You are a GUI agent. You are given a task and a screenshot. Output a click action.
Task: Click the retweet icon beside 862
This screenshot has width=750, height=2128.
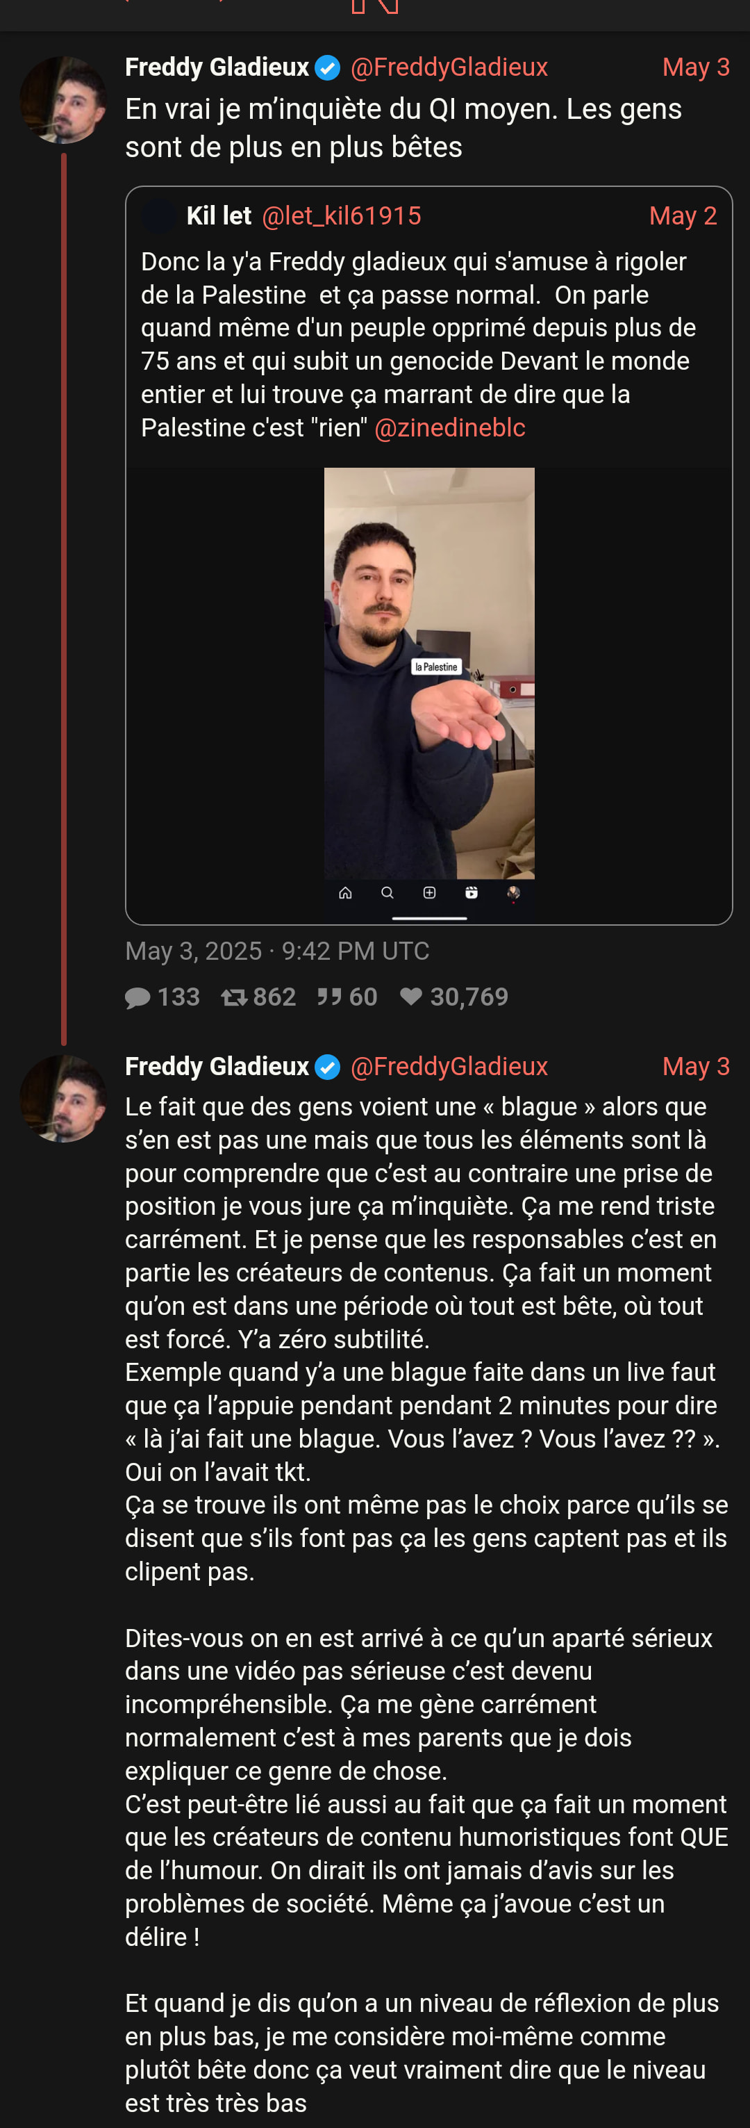point(234,998)
